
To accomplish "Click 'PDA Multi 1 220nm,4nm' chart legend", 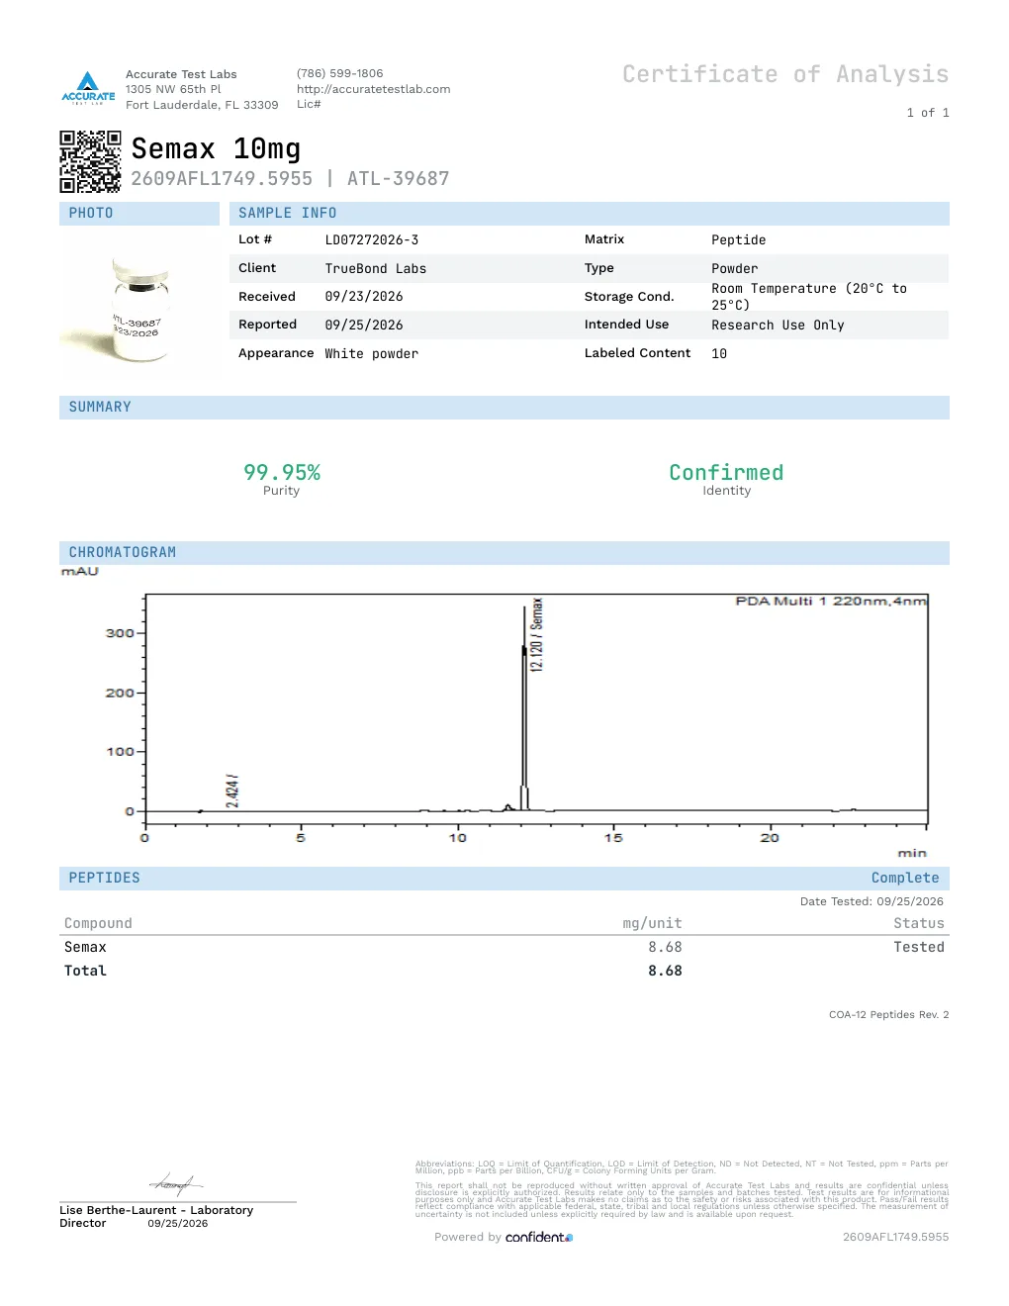I will pyautogui.click(x=831, y=601).
